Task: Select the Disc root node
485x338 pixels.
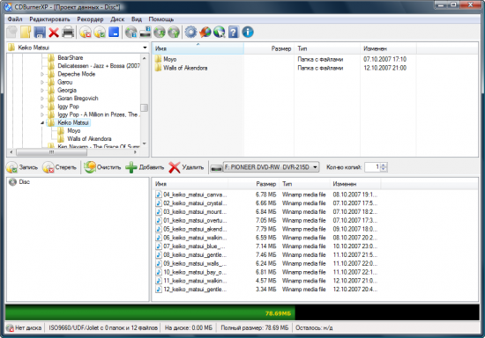Action: tap(24, 182)
